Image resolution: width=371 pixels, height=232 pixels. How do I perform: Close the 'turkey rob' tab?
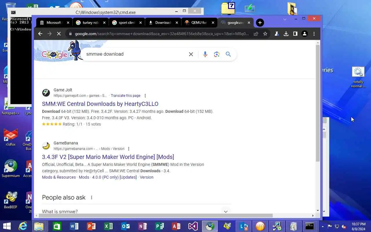point(104,23)
